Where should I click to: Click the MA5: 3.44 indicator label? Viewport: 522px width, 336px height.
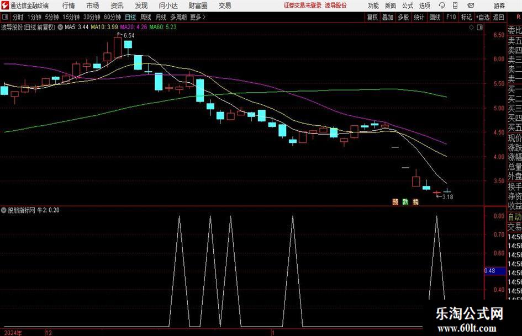pos(77,27)
